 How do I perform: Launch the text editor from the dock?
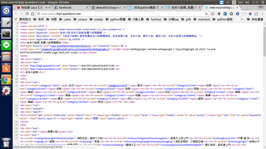6,22
